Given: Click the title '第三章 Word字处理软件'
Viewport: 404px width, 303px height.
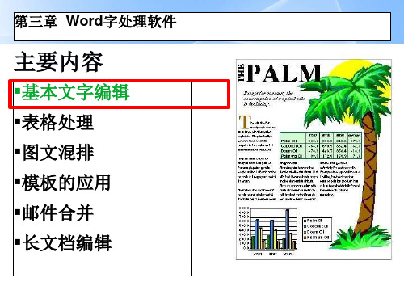Looking at the screenshot, I should [95, 21].
